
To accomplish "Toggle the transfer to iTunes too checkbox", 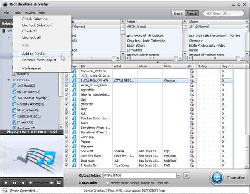I will pos(107,183).
